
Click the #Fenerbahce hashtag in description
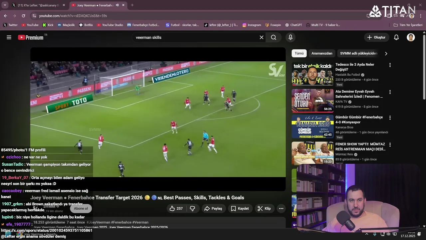tap(121, 222)
